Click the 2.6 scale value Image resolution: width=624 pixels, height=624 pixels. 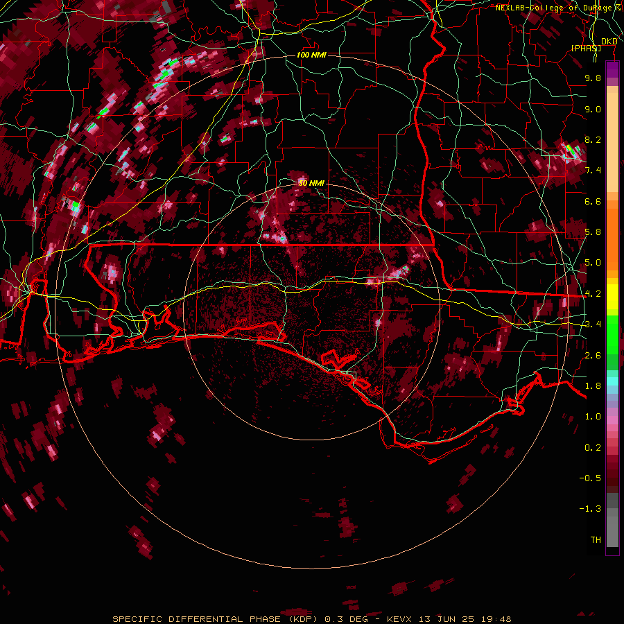click(x=593, y=356)
